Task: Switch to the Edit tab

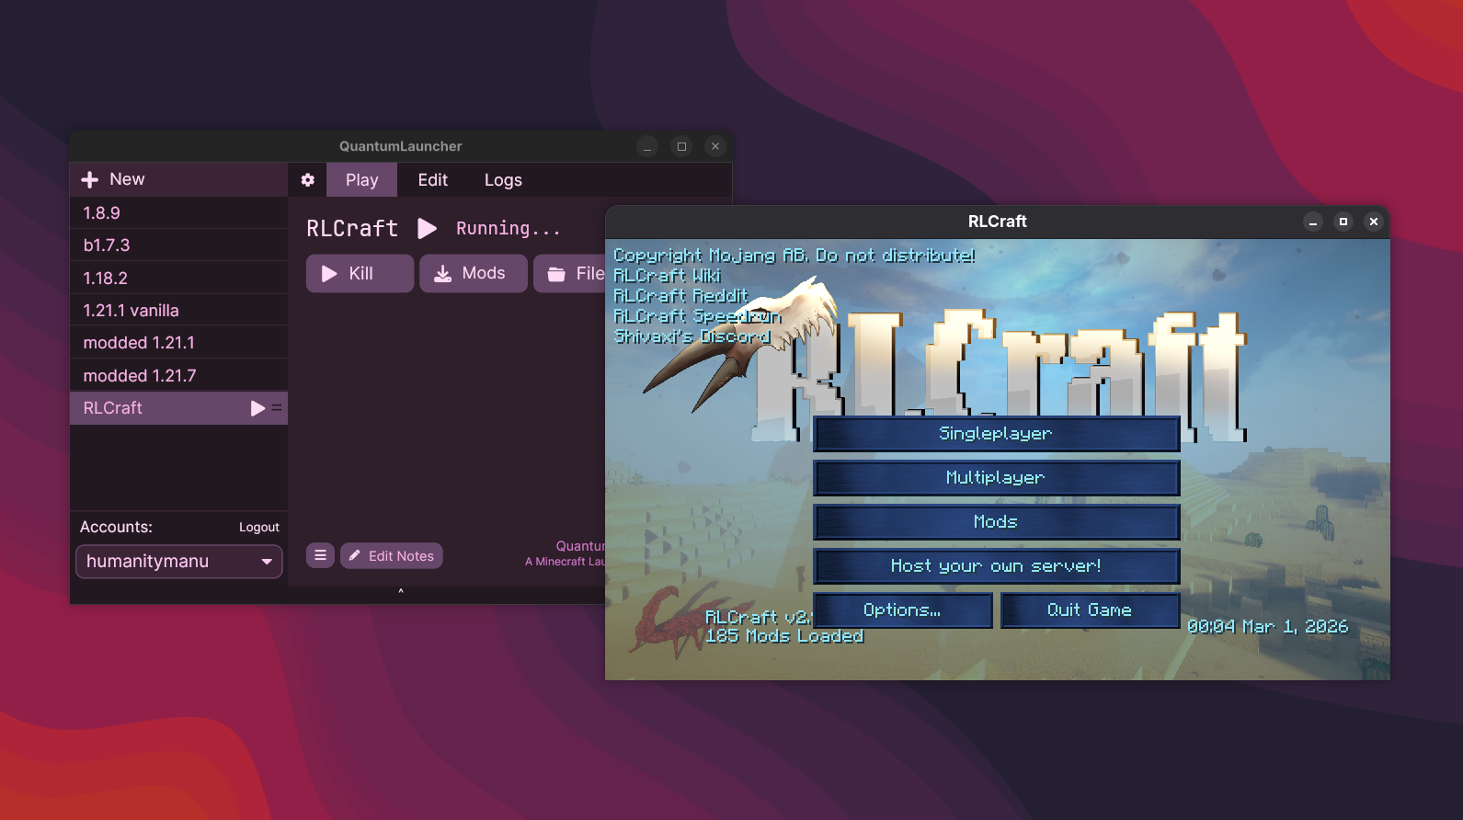Action: tap(432, 180)
